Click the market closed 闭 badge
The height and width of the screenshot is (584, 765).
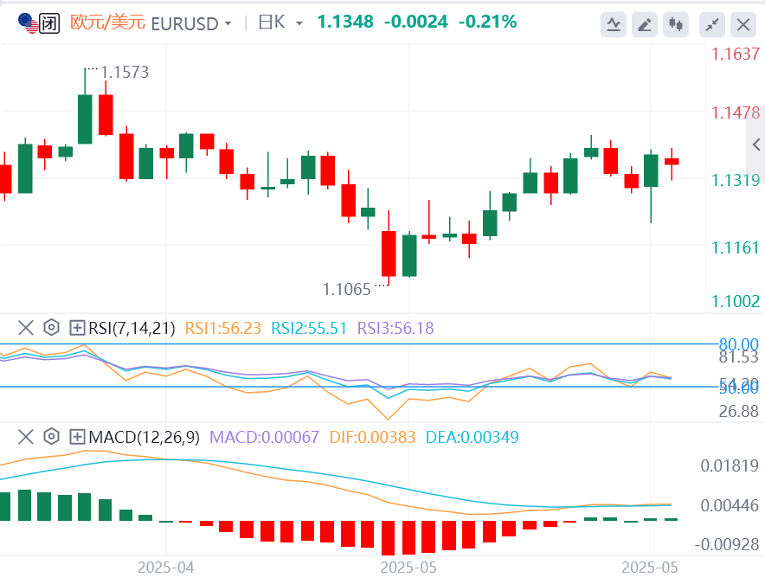tap(49, 23)
